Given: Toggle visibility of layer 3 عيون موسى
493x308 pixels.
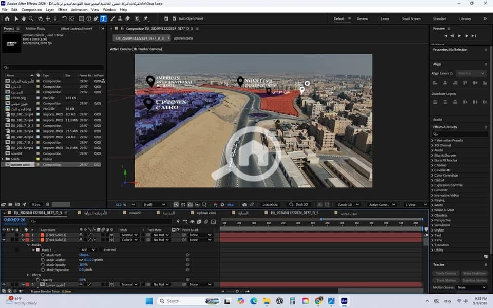Looking at the screenshot, I should [x=4, y=284].
